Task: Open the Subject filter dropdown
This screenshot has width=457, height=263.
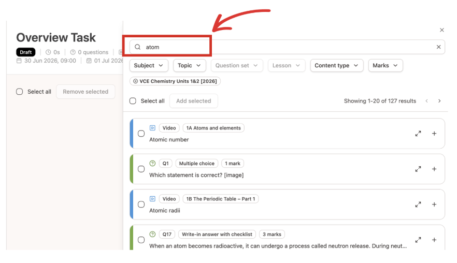Action: pos(149,66)
